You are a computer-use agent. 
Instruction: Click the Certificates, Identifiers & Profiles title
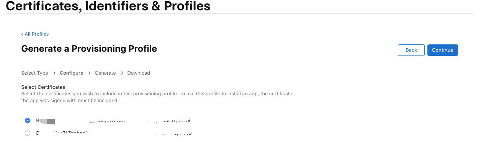pyautogui.click(x=108, y=6)
